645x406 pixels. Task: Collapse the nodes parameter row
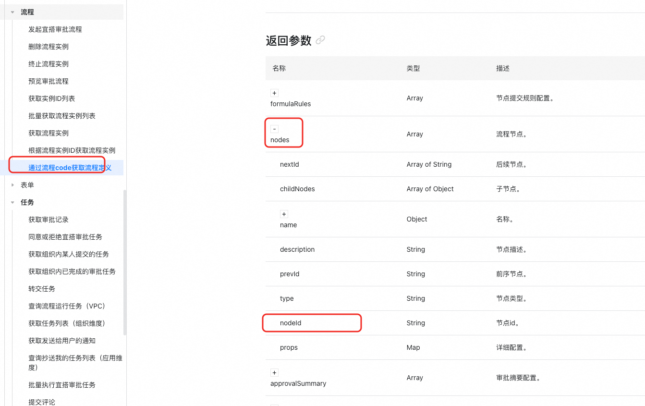coord(274,129)
